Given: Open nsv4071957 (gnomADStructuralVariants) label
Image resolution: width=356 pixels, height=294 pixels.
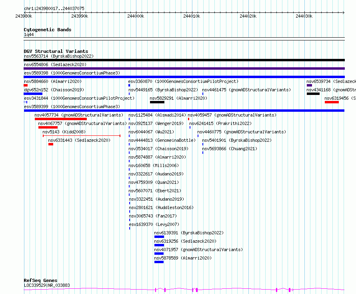Looking at the screenshot, I should coord(198,250).
